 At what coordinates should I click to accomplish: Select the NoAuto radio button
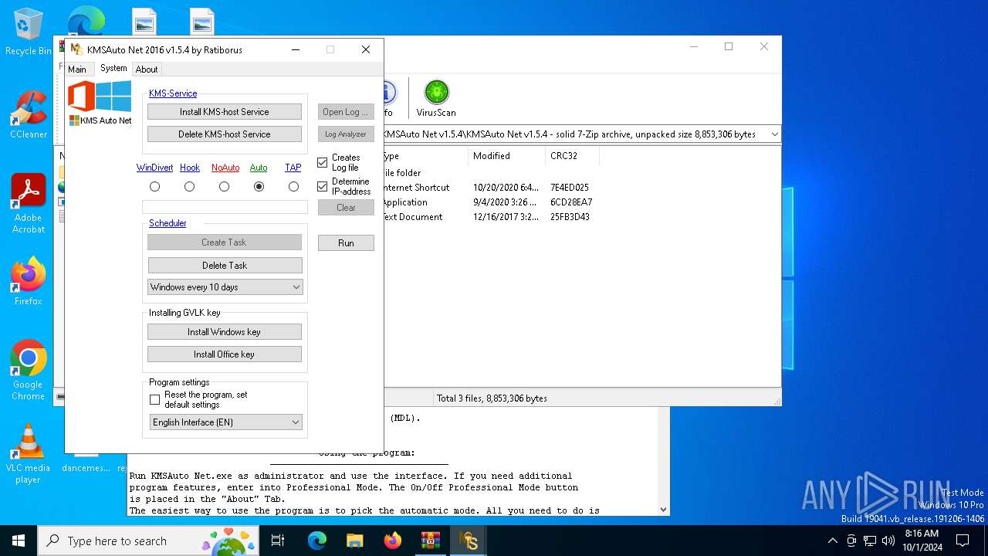(225, 187)
